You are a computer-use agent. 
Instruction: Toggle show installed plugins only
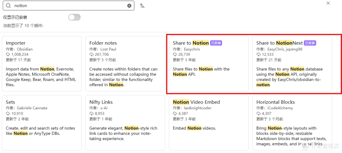pos(74,17)
